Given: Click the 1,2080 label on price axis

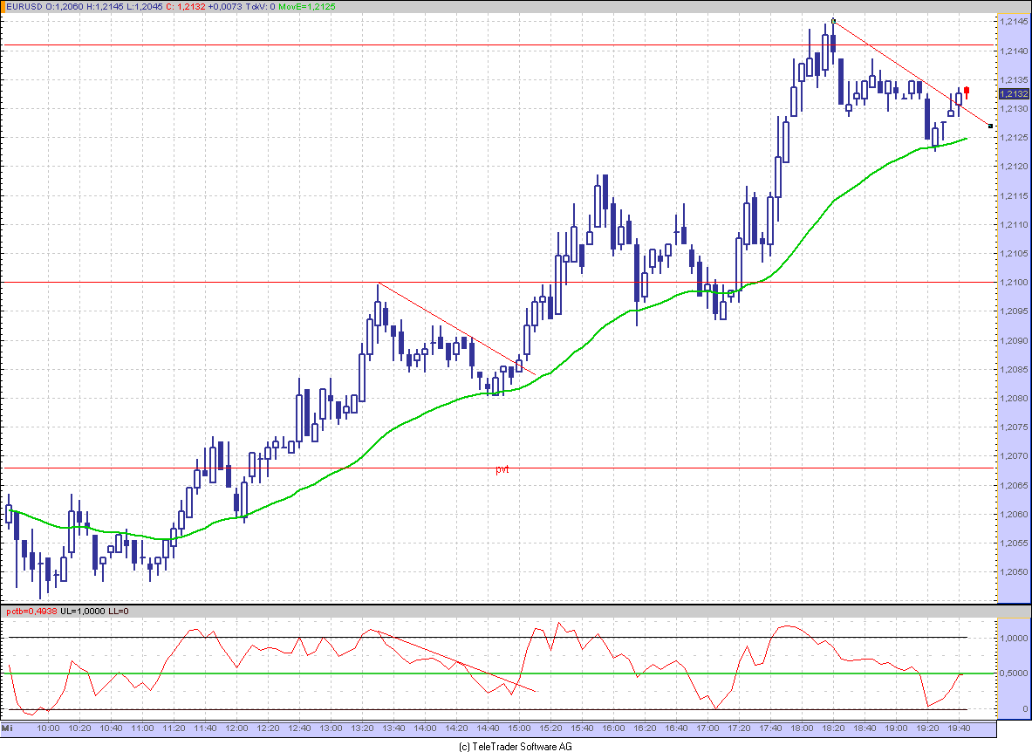Looking at the screenshot, I should pos(1014,398).
